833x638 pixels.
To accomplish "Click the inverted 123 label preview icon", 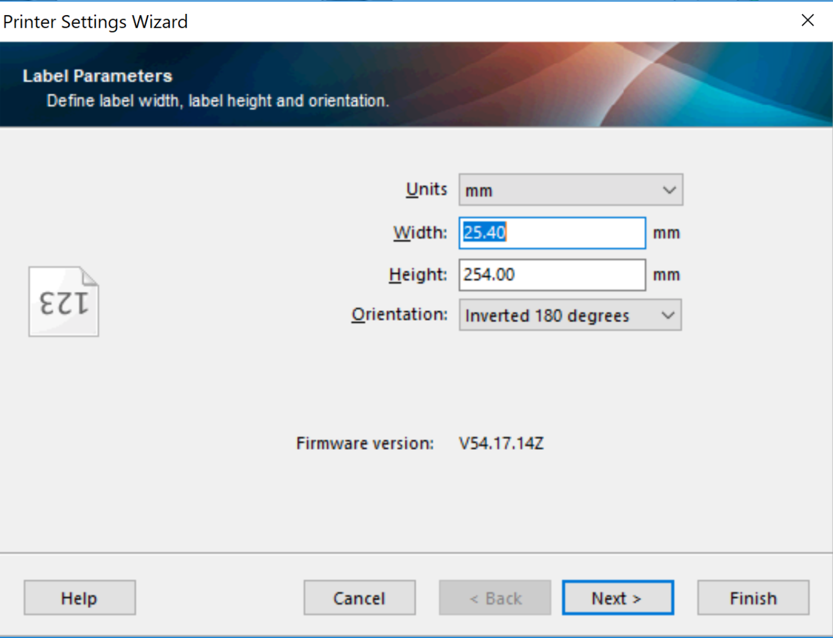I will [64, 302].
